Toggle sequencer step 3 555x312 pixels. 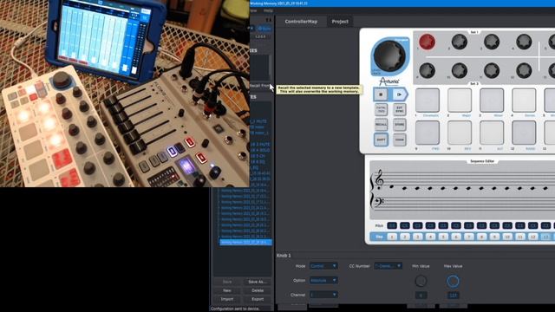point(417,237)
